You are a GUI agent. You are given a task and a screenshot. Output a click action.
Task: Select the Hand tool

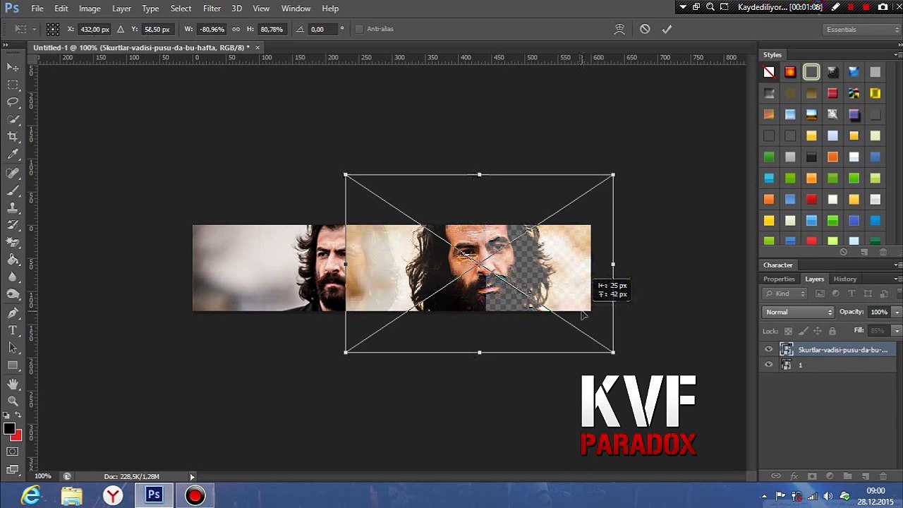[13, 385]
